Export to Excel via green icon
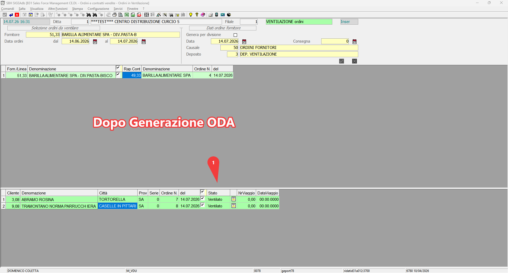508x273 pixels. pyautogui.click(x=127, y=15)
